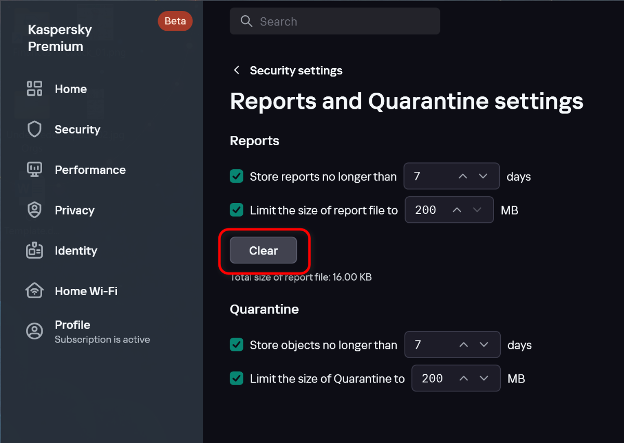The height and width of the screenshot is (443, 624).
Task: Increase the Quarantine size limit
Action: pyautogui.click(x=464, y=378)
